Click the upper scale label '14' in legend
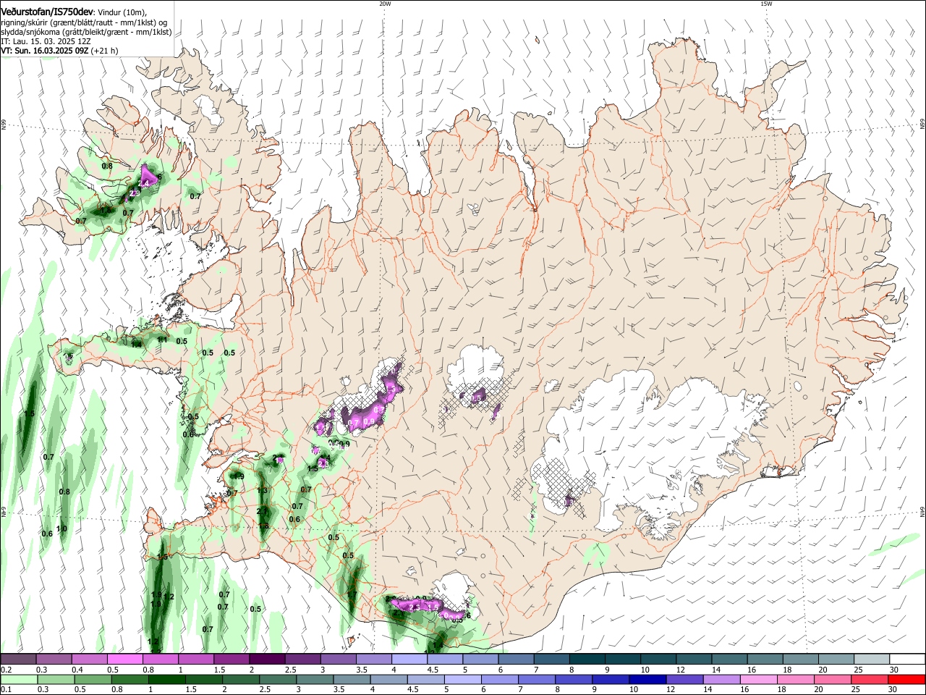 pos(716,670)
